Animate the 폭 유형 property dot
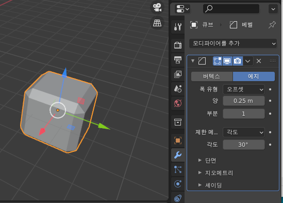This screenshot has height=203, width=283. pos(270,89)
